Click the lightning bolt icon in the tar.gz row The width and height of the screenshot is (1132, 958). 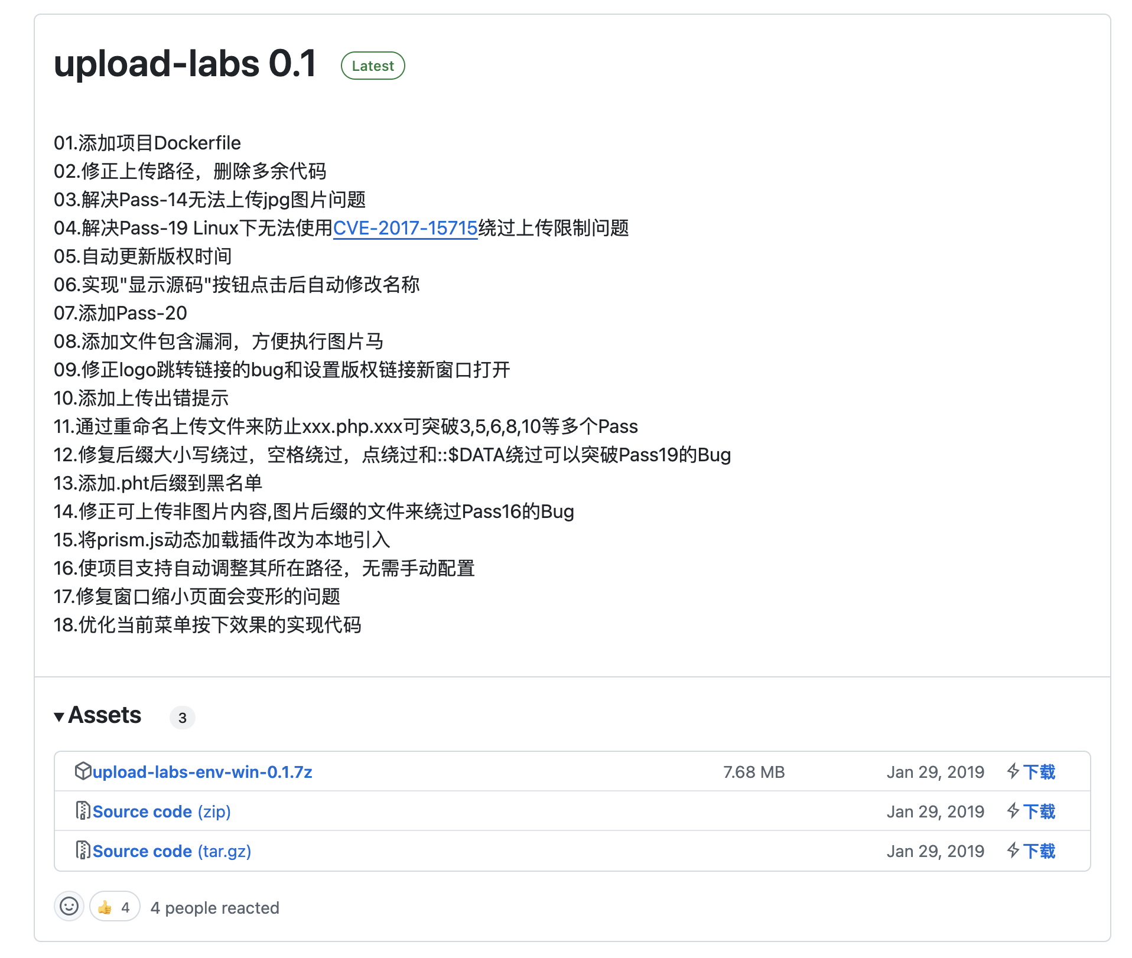[1013, 851]
